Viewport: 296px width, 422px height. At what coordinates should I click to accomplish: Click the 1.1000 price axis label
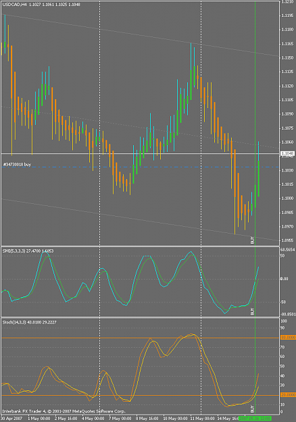tap(287, 199)
